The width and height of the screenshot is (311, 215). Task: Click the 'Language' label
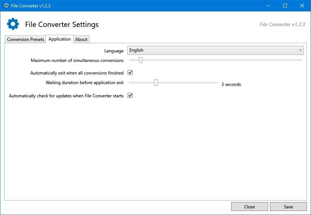tap(114, 51)
